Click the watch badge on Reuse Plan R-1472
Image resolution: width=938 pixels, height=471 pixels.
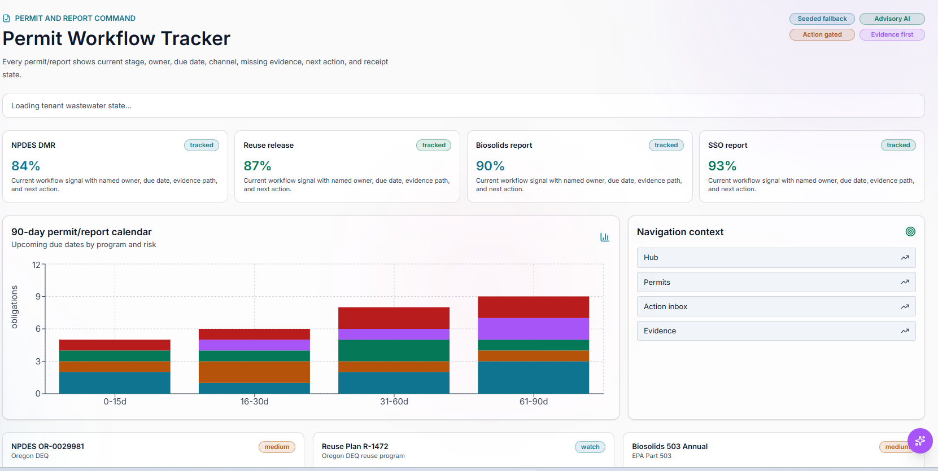click(x=590, y=447)
